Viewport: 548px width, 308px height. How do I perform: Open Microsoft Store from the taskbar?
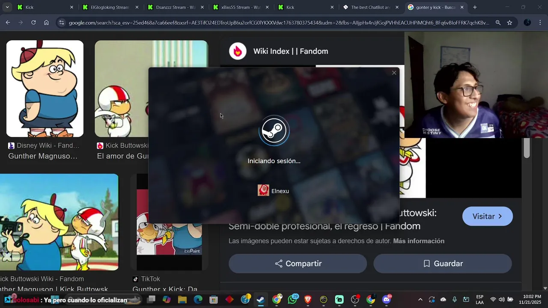coord(214,299)
